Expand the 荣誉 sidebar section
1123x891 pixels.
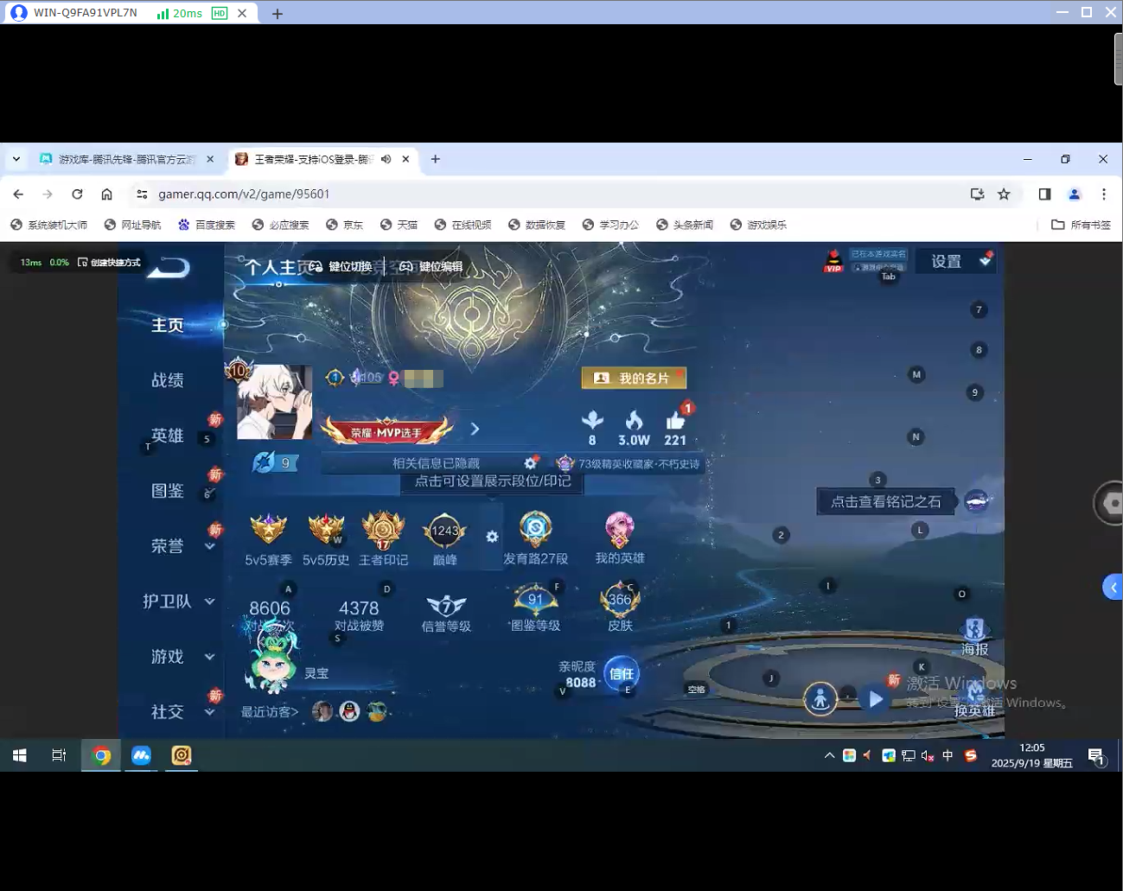pyautogui.click(x=210, y=546)
